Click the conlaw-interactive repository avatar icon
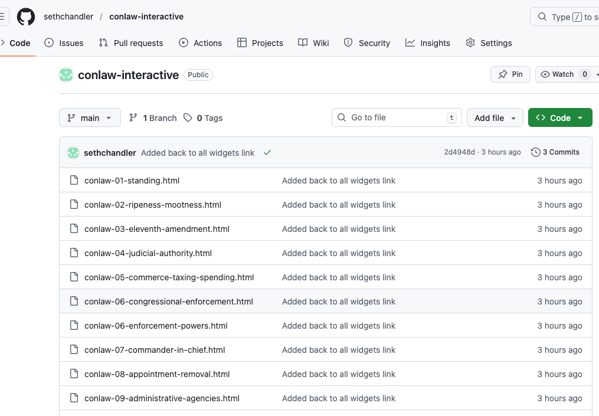This screenshot has width=599, height=416. (x=66, y=75)
